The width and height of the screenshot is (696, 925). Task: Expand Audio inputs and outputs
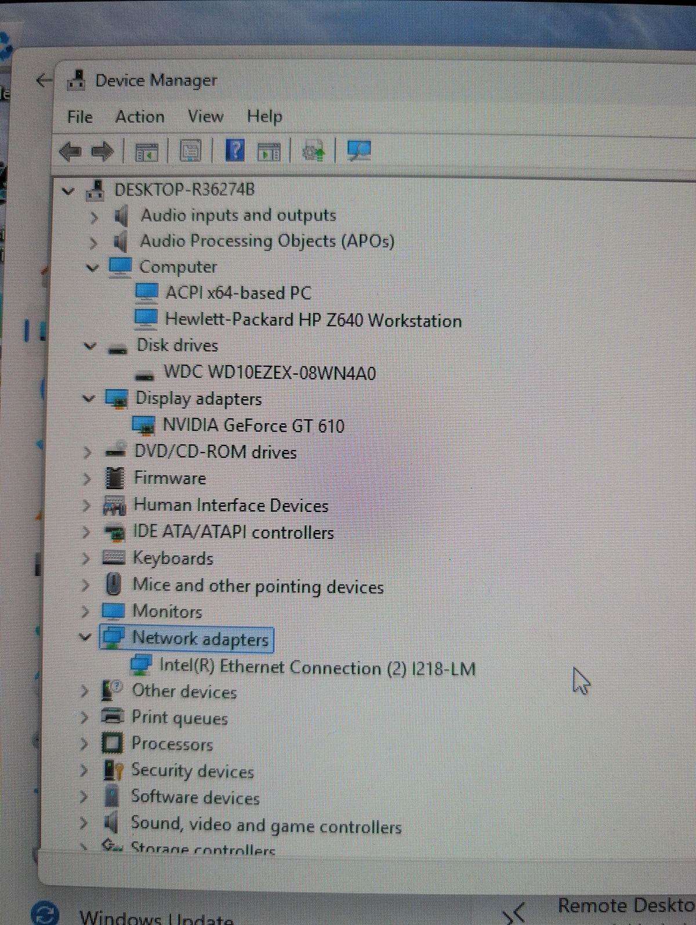pos(93,217)
